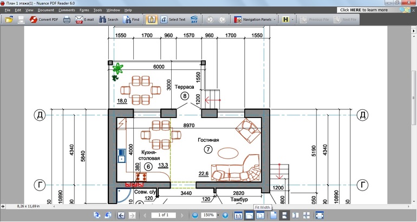Viewport: 417px width, 222px height.
Task: Click the Convert PDF button
Action: (x=43, y=19)
